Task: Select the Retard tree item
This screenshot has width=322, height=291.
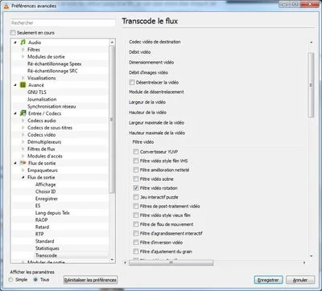Action: 42,227
